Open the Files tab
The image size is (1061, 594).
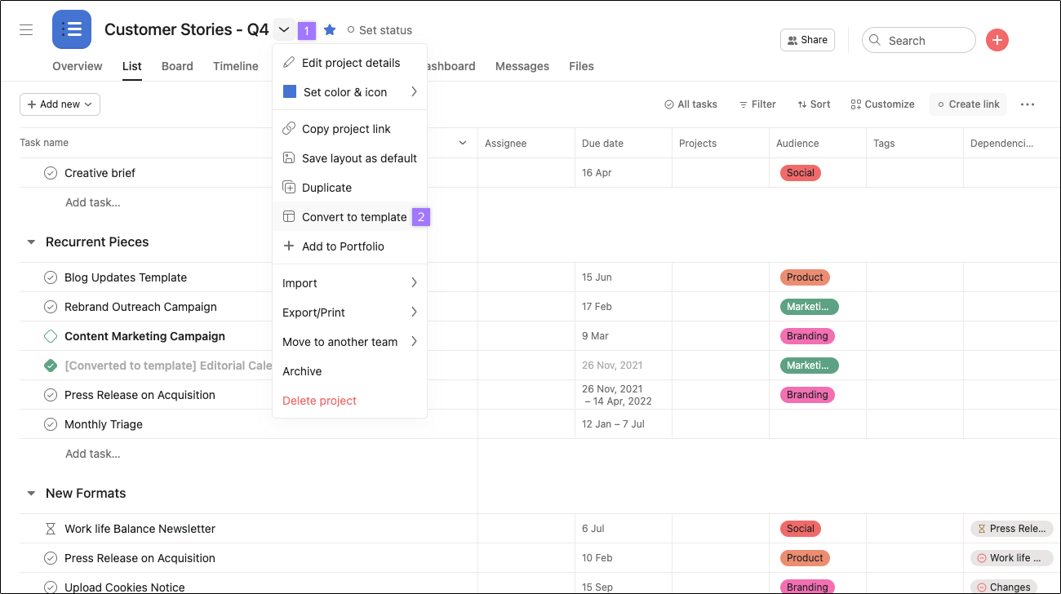581,66
